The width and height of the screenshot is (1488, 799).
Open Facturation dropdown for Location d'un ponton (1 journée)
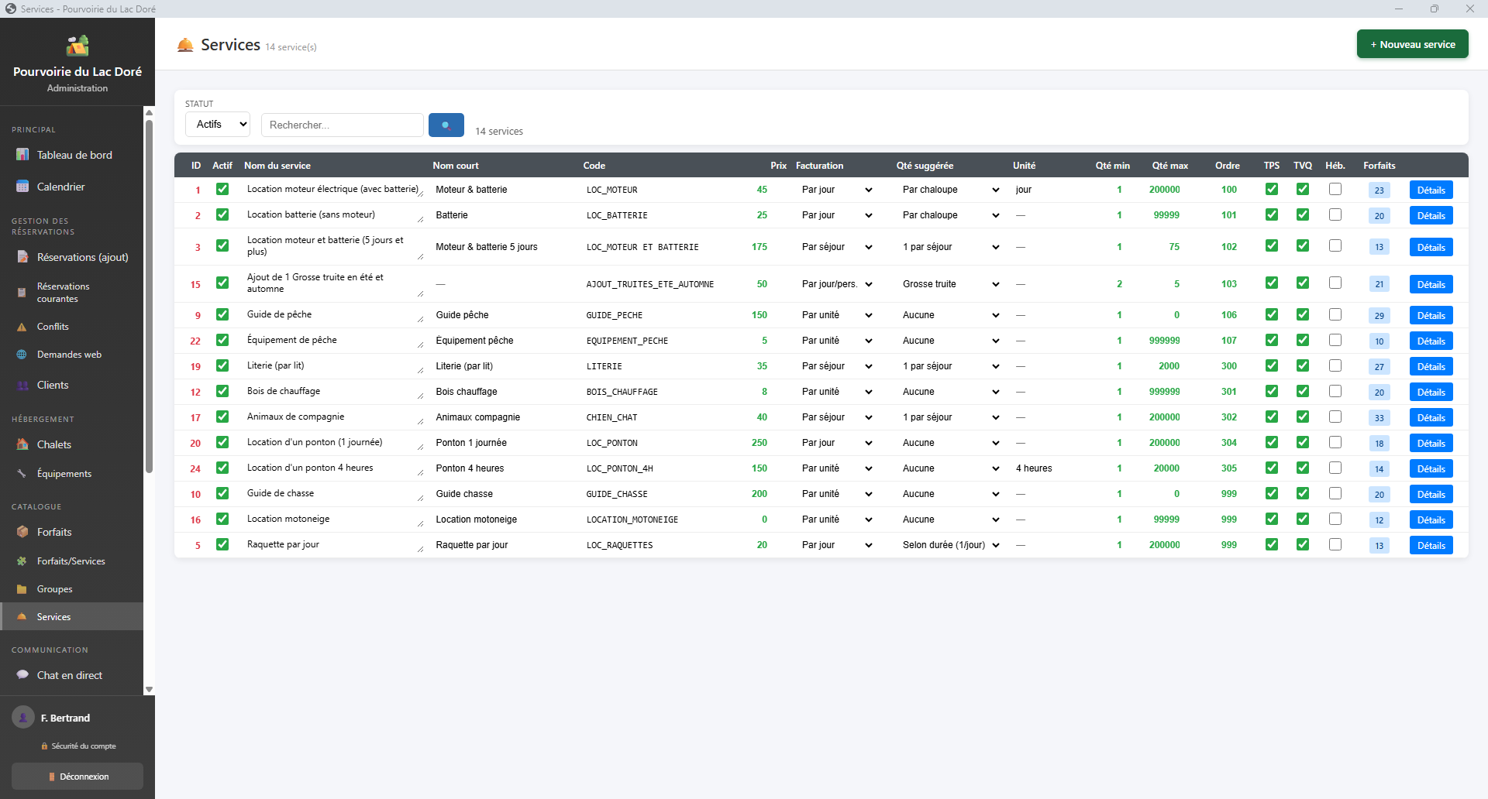coord(837,443)
